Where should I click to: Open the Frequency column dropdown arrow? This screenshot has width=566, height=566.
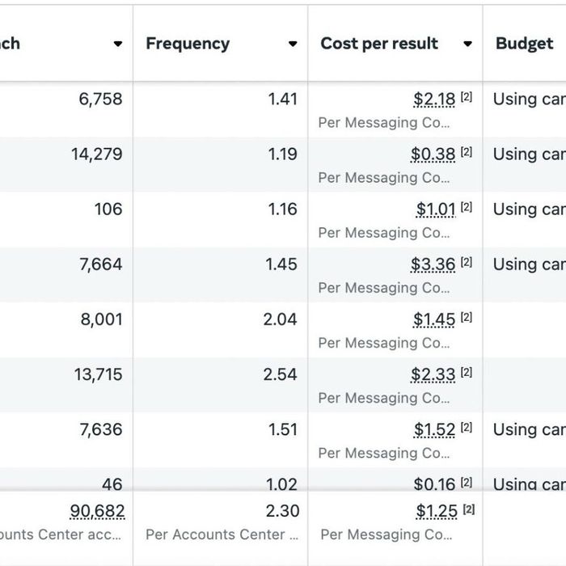(293, 44)
